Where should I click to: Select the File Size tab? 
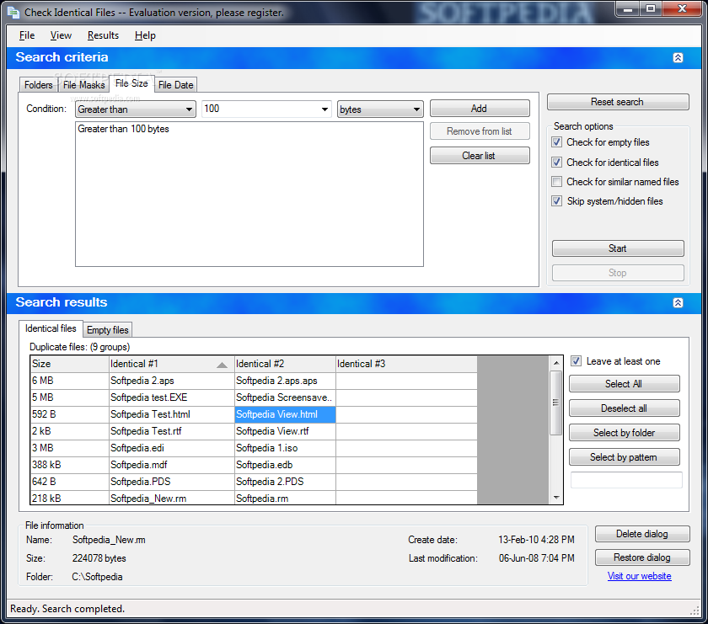(x=131, y=83)
